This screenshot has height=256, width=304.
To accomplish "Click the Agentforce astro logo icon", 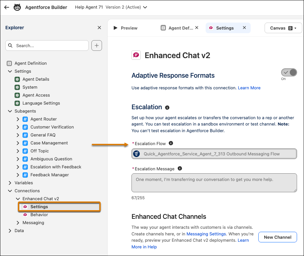I will click(17, 7).
